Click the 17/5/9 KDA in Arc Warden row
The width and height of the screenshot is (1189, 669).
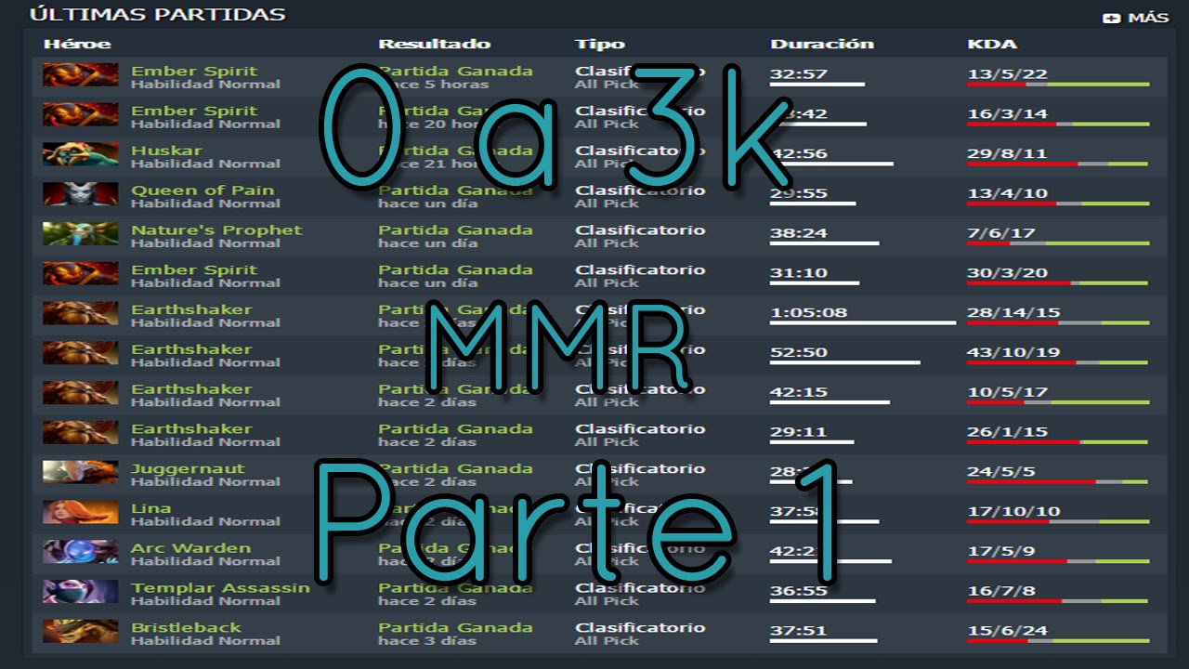coord(1001,551)
